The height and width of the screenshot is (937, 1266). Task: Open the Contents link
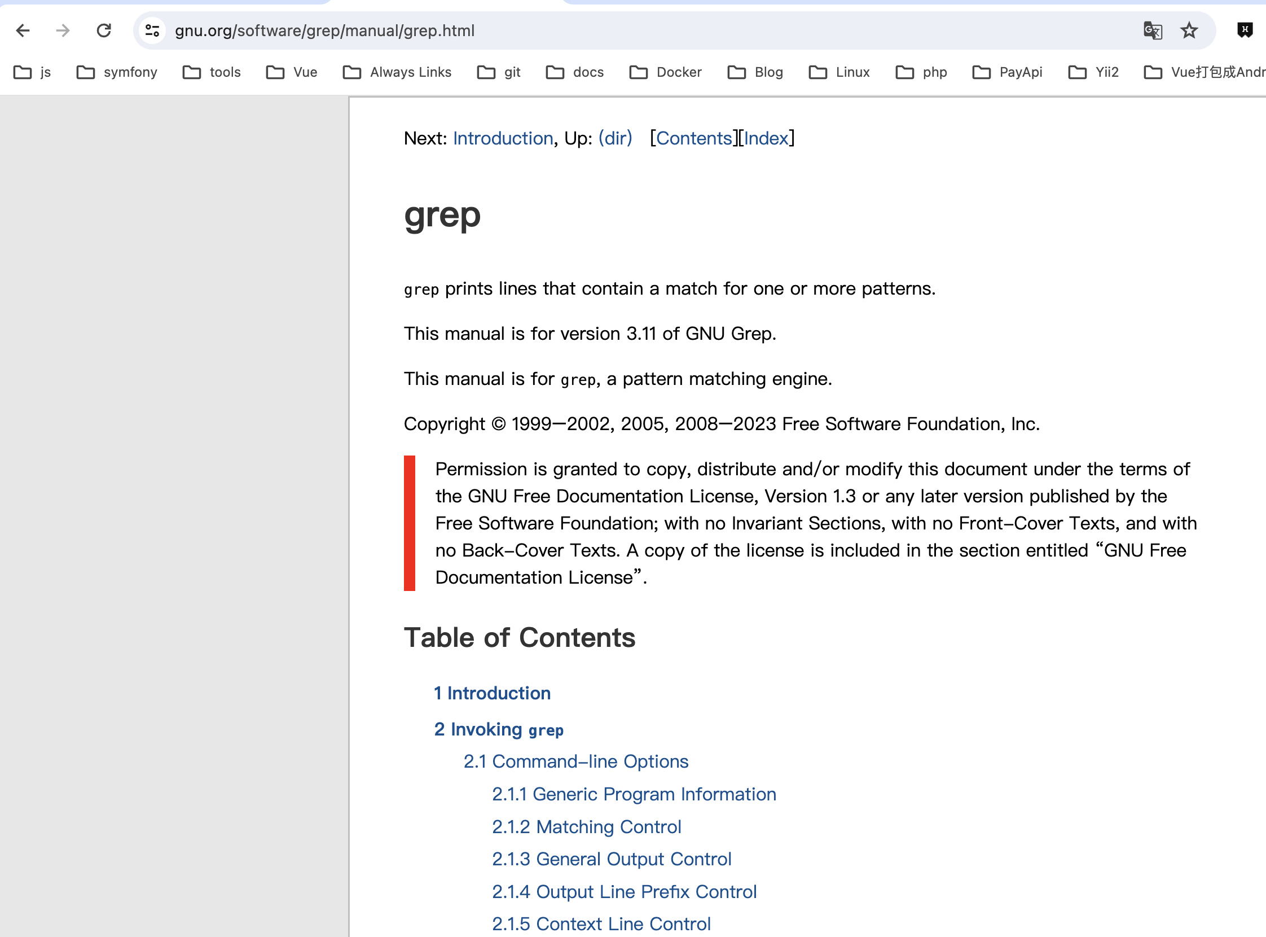coord(693,138)
